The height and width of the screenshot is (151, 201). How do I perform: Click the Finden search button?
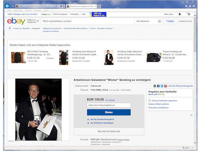[170, 21]
